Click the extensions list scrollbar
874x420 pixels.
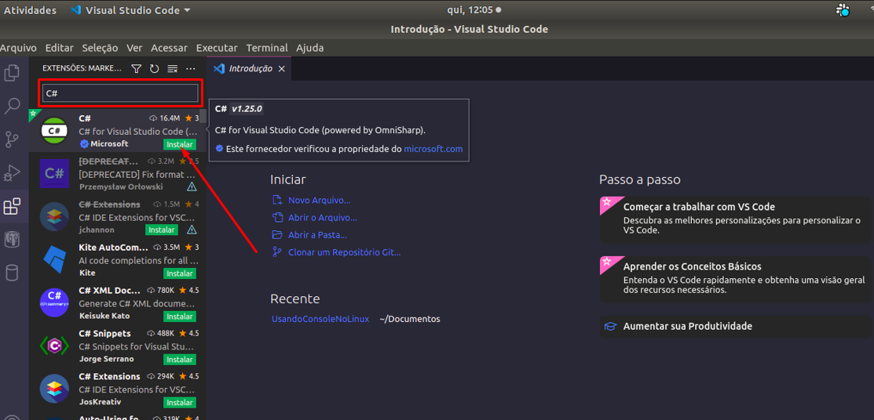click(x=203, y=116)
